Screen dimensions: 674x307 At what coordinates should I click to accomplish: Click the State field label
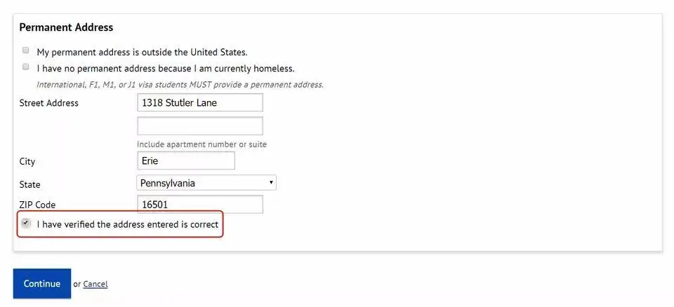(x=29, y=184)
